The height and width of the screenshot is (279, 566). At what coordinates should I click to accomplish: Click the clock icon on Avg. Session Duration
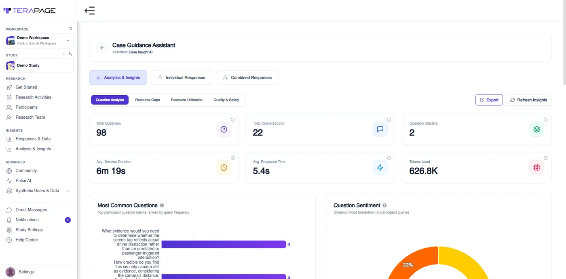224,168
